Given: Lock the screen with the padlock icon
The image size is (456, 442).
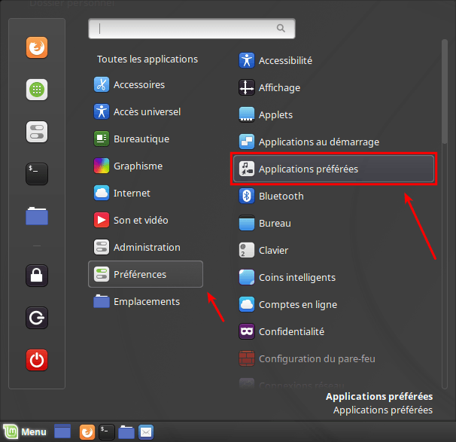Looking at the screenshot, I should pyautogui.click(x=37, y=276).
